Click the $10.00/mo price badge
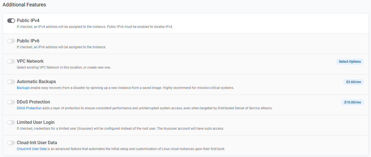 (x=352, y=102)
